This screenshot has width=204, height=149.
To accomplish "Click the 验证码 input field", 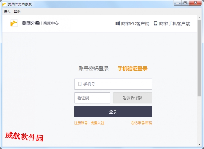I will [x=92, y=98].
